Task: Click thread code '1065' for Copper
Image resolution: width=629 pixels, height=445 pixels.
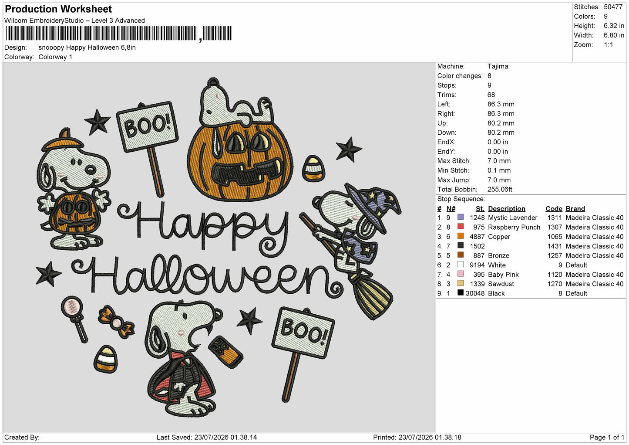Action: (x=555, y=237)
